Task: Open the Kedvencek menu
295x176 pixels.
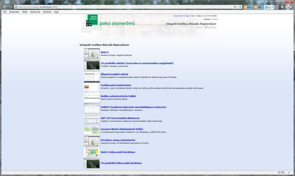Action: coord(35,12)
